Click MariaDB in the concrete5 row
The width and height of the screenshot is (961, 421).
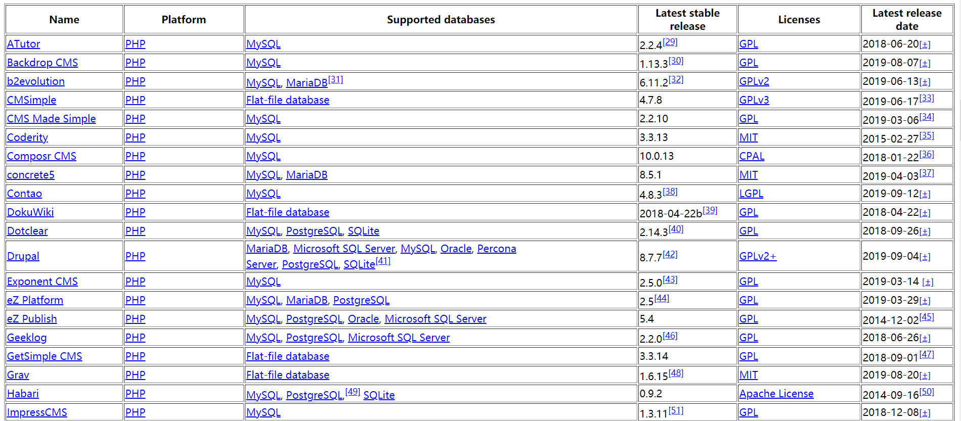tap(307, 175)
